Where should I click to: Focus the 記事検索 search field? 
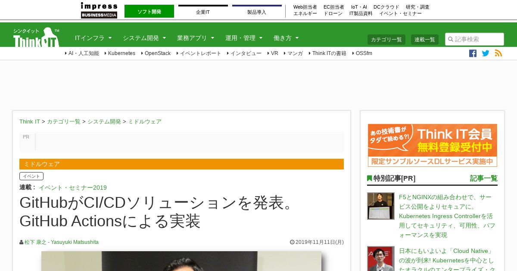point(474,39)
